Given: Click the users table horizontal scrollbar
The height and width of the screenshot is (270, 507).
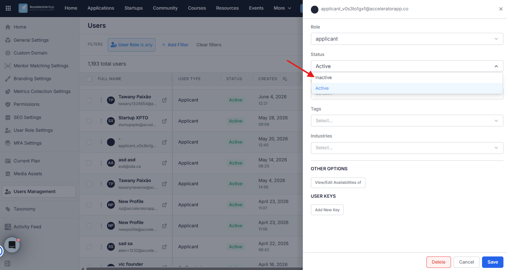Looking at the screenshot, I should click(x=194, y=269).
